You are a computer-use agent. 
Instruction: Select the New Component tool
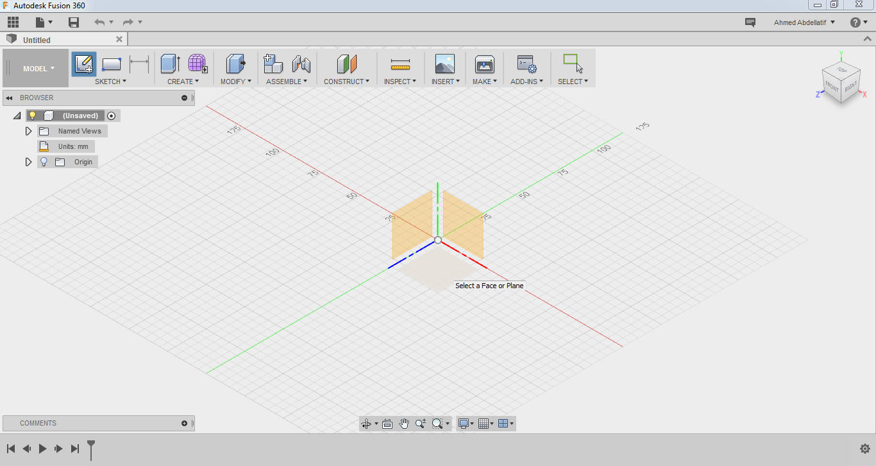273,64
